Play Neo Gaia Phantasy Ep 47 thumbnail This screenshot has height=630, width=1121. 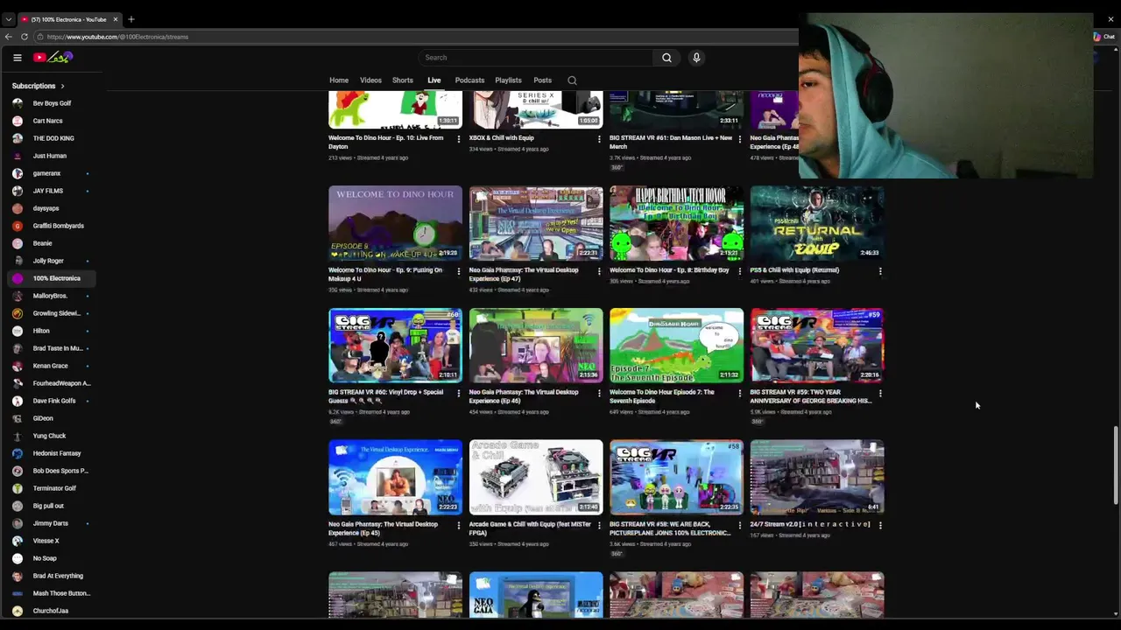536,223
